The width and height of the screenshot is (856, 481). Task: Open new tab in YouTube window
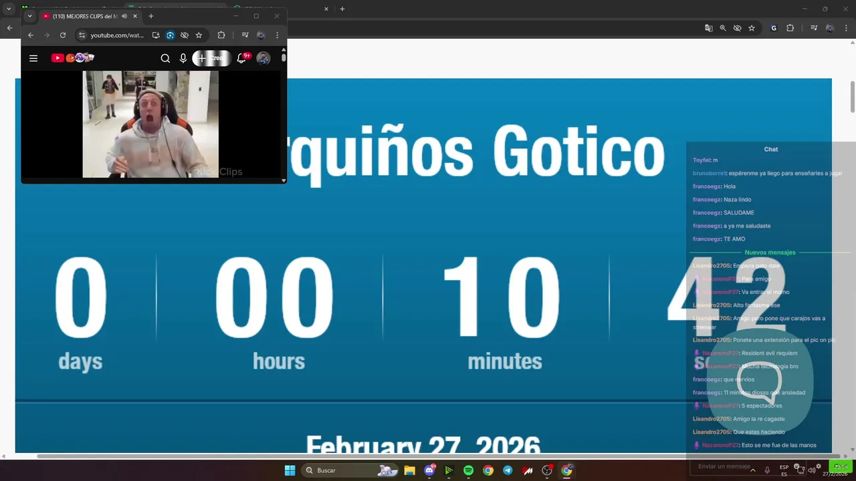point(151,16)
